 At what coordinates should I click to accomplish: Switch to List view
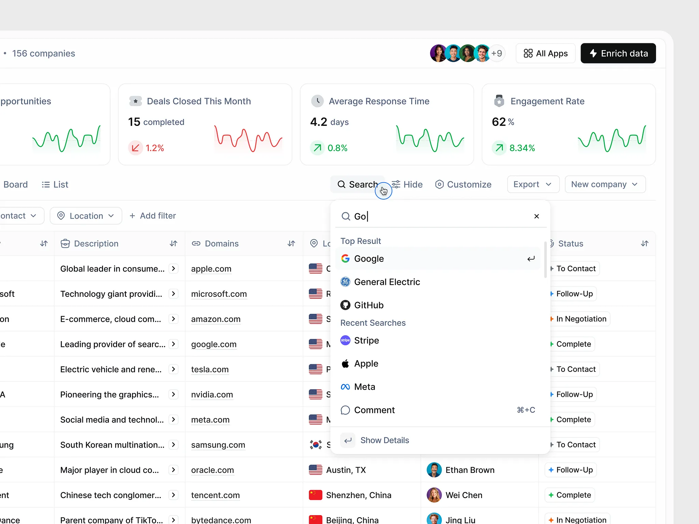[55, 184]
